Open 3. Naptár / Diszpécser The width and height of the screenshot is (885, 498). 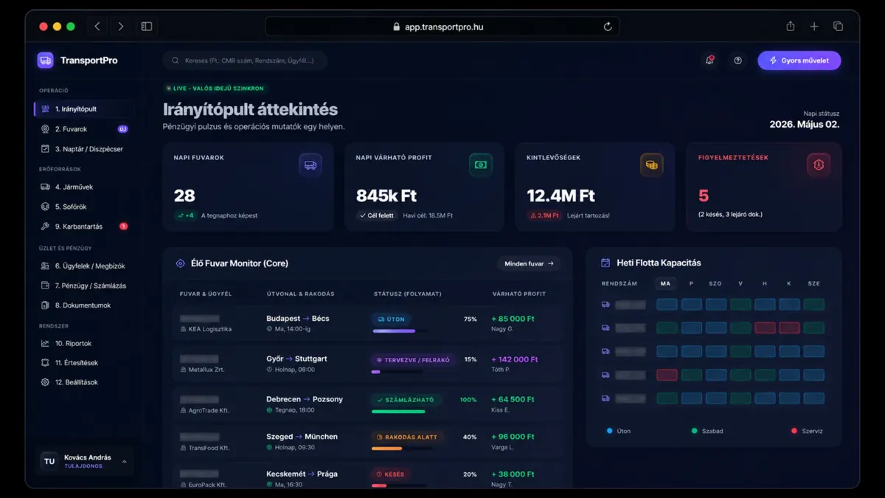pos(84,149)
